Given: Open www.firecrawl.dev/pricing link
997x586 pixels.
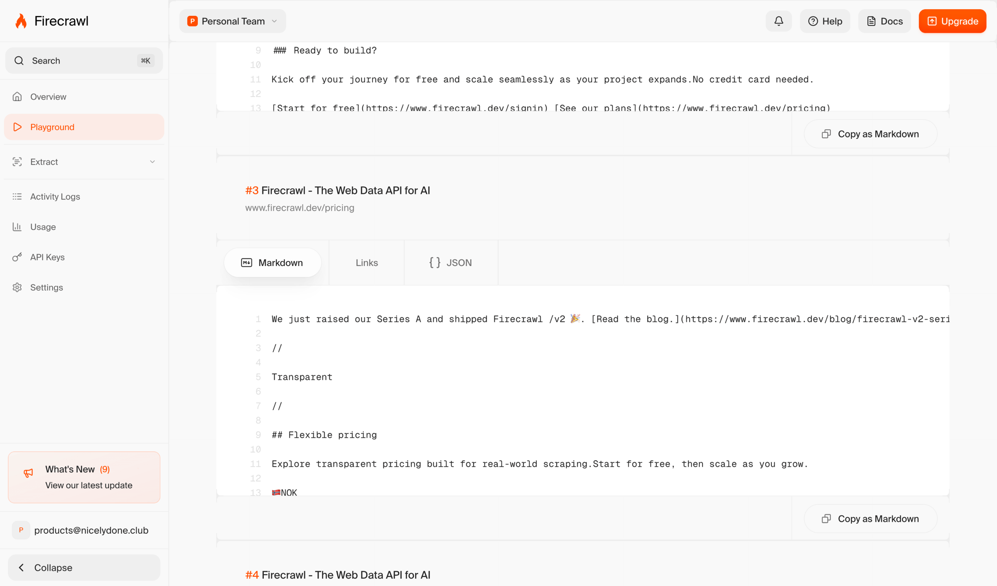Looking at the screenshot, I should click(x=300, y=208).
